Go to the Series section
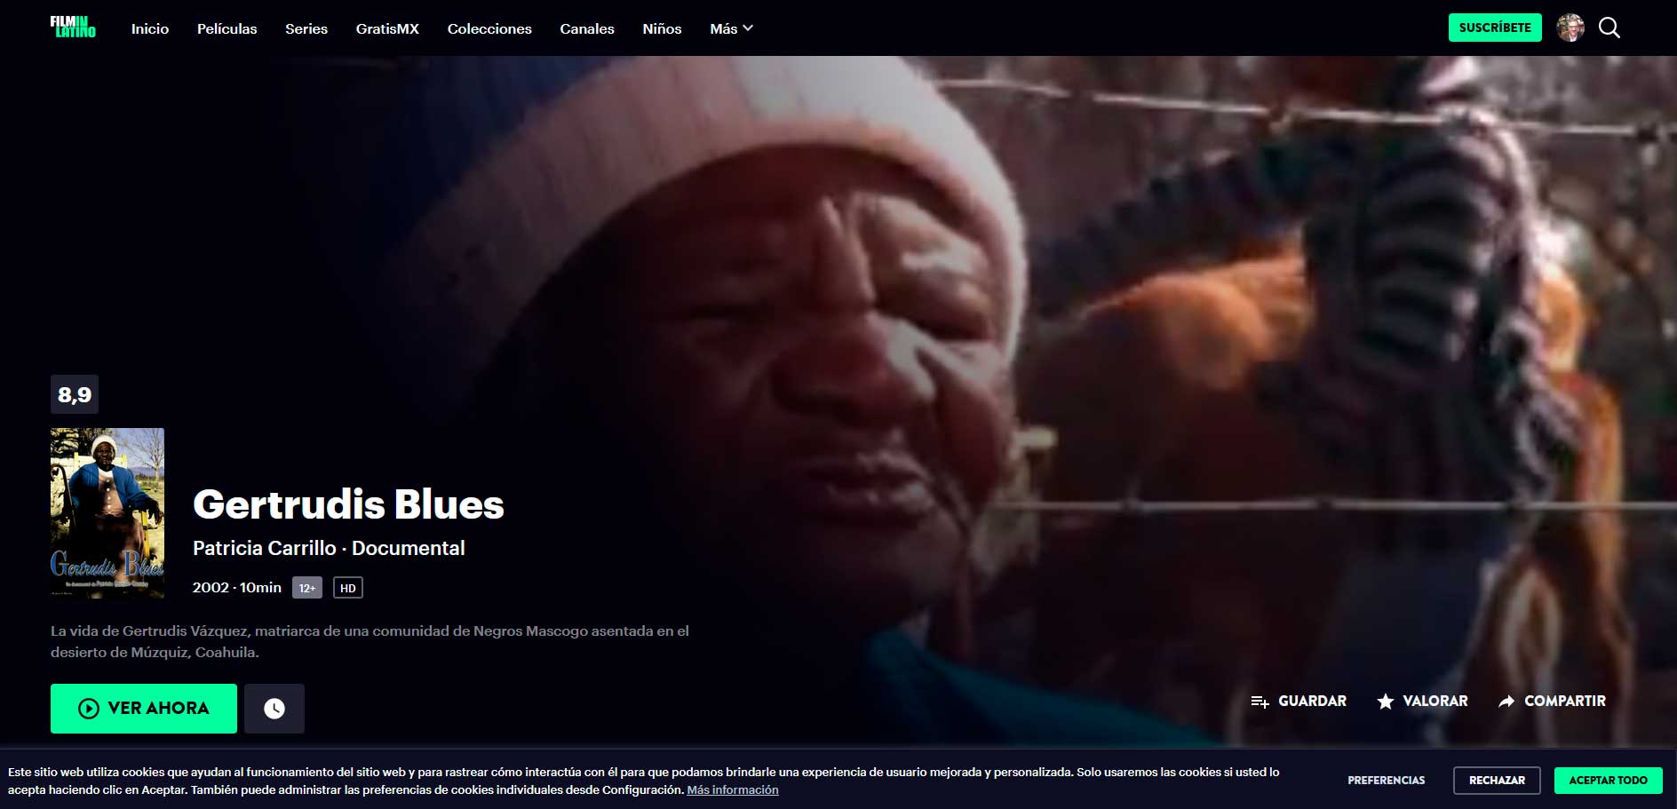This screenshot has height=809, width=1677. coord(306,28)
